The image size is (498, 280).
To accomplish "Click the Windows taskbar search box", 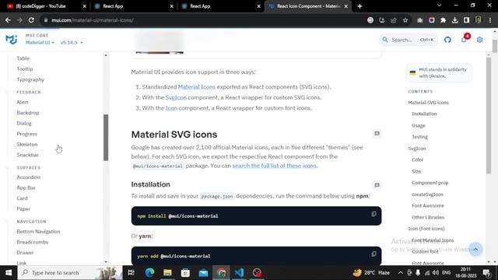I will 70,273.
